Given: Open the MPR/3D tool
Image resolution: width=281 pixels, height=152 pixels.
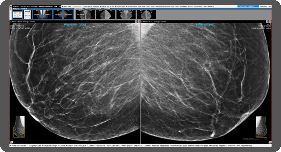Looking at the screenshot, I should [x=190, y=6].
